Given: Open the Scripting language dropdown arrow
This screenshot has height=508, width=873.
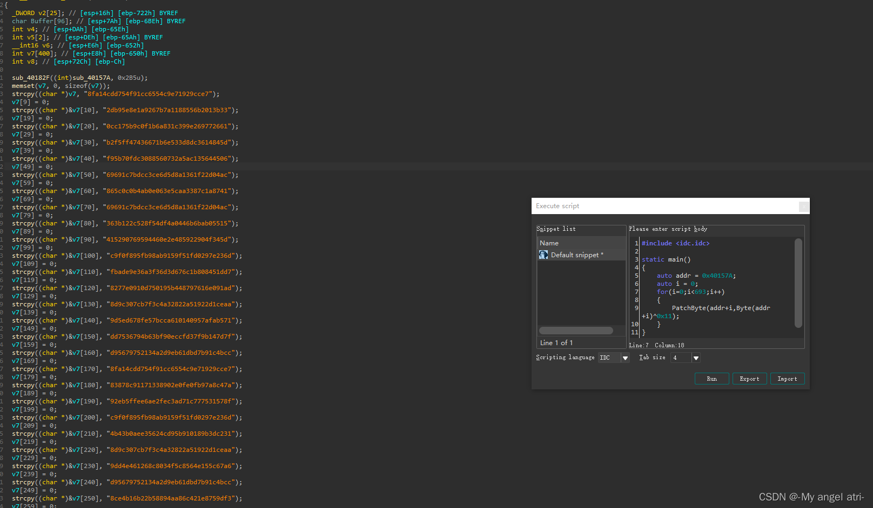Looking at the screenshot, I should click(625, 358).
